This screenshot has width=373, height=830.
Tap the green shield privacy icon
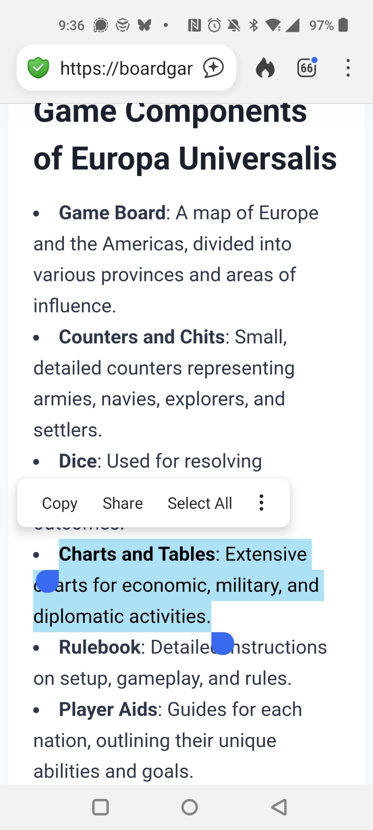click(38, 68)
